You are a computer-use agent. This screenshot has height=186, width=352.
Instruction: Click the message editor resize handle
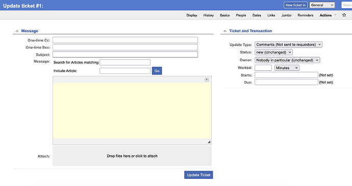(209, 142)
